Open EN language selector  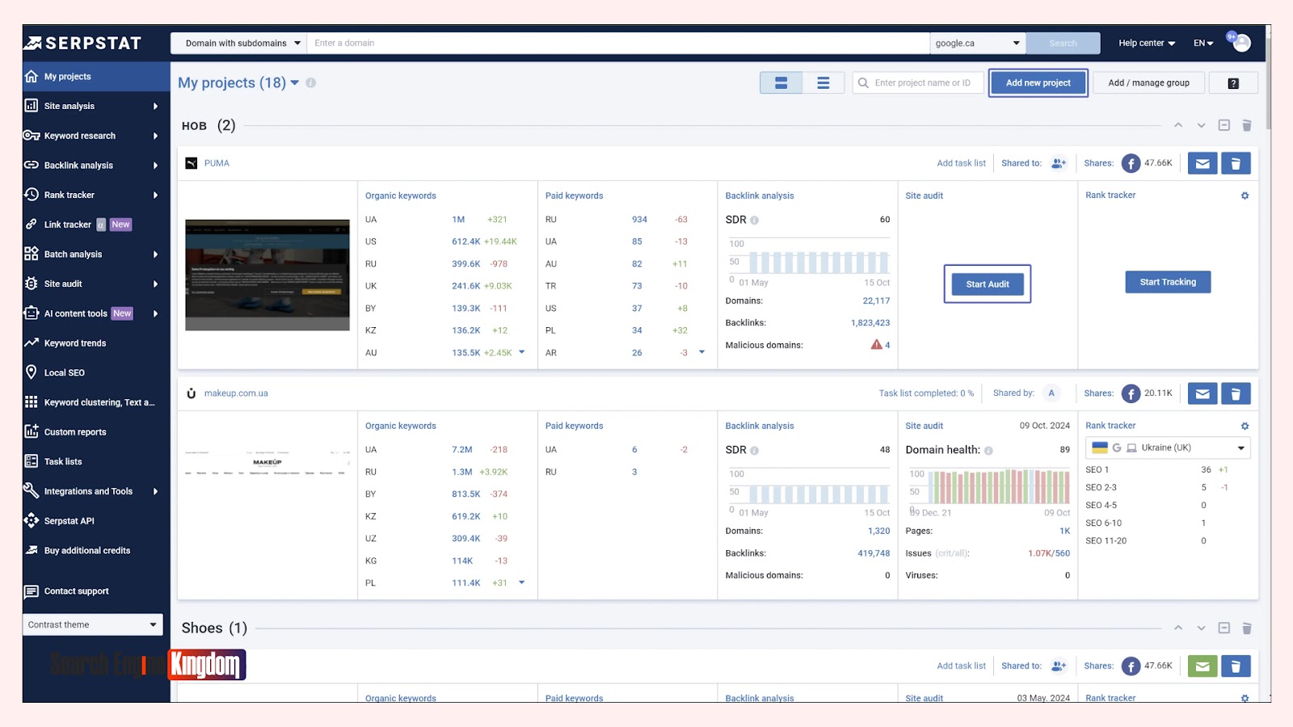[x=1203, y=44]
